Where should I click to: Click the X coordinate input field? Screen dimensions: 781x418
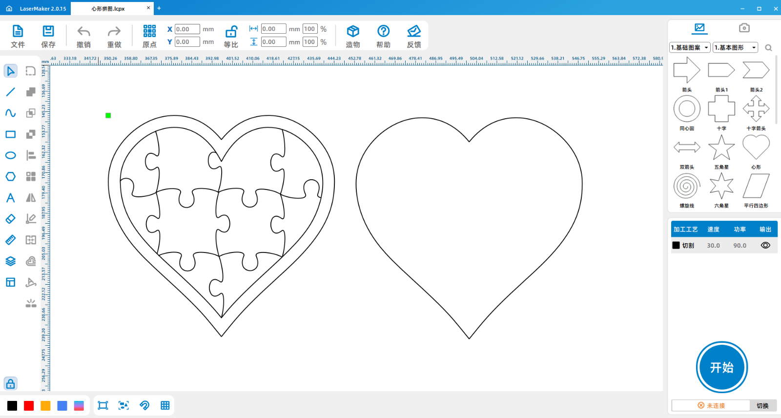[187, 29]
